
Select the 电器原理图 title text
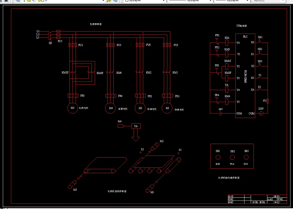tap(96, 24)
